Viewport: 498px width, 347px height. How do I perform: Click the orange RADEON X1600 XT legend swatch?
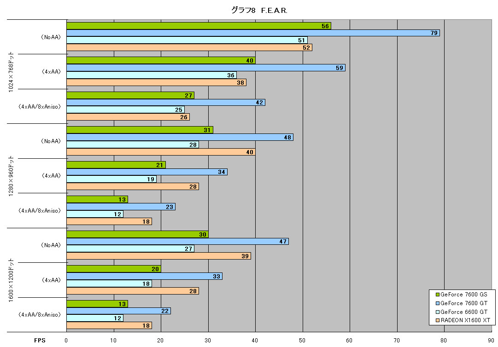click(x=437, y=320)
